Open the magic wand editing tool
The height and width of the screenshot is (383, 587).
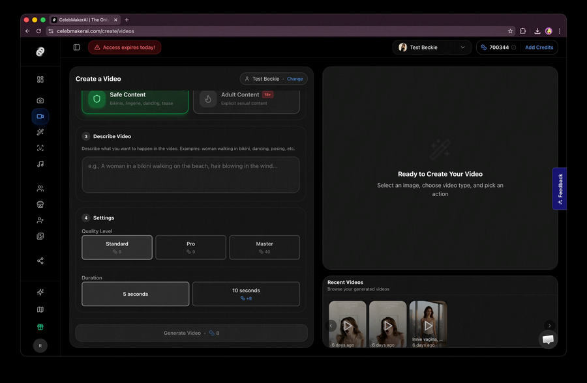pyautogui.click(x=40, y=132)
